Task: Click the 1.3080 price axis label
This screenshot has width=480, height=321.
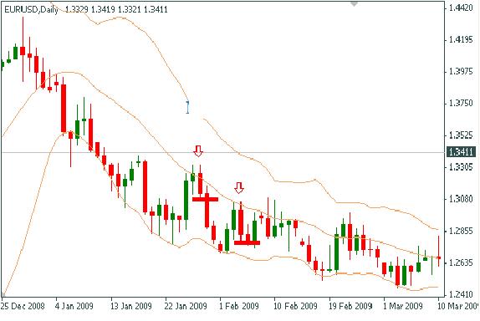Action: (461, 199)
